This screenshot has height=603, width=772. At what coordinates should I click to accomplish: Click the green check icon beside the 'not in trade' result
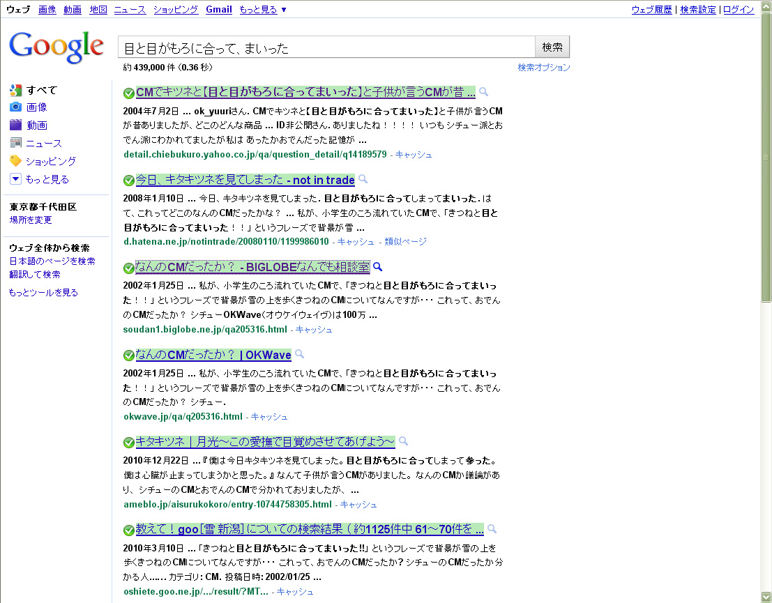click(128, 181)
